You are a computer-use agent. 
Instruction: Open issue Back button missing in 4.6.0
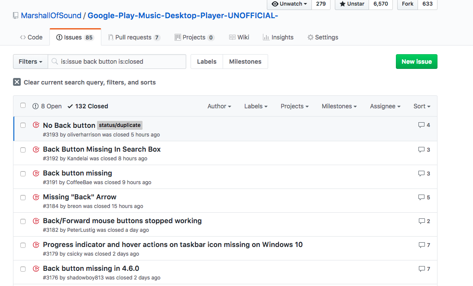tap(91, 269)
